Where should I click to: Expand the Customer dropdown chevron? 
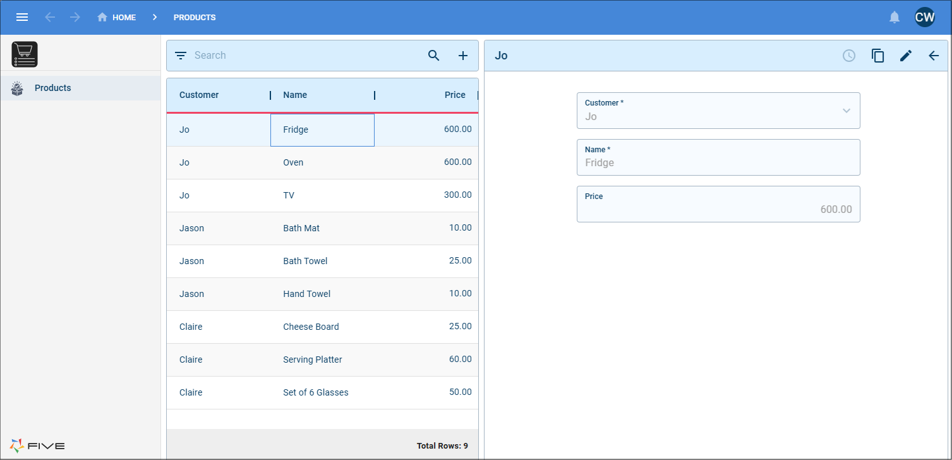(847, 111)
